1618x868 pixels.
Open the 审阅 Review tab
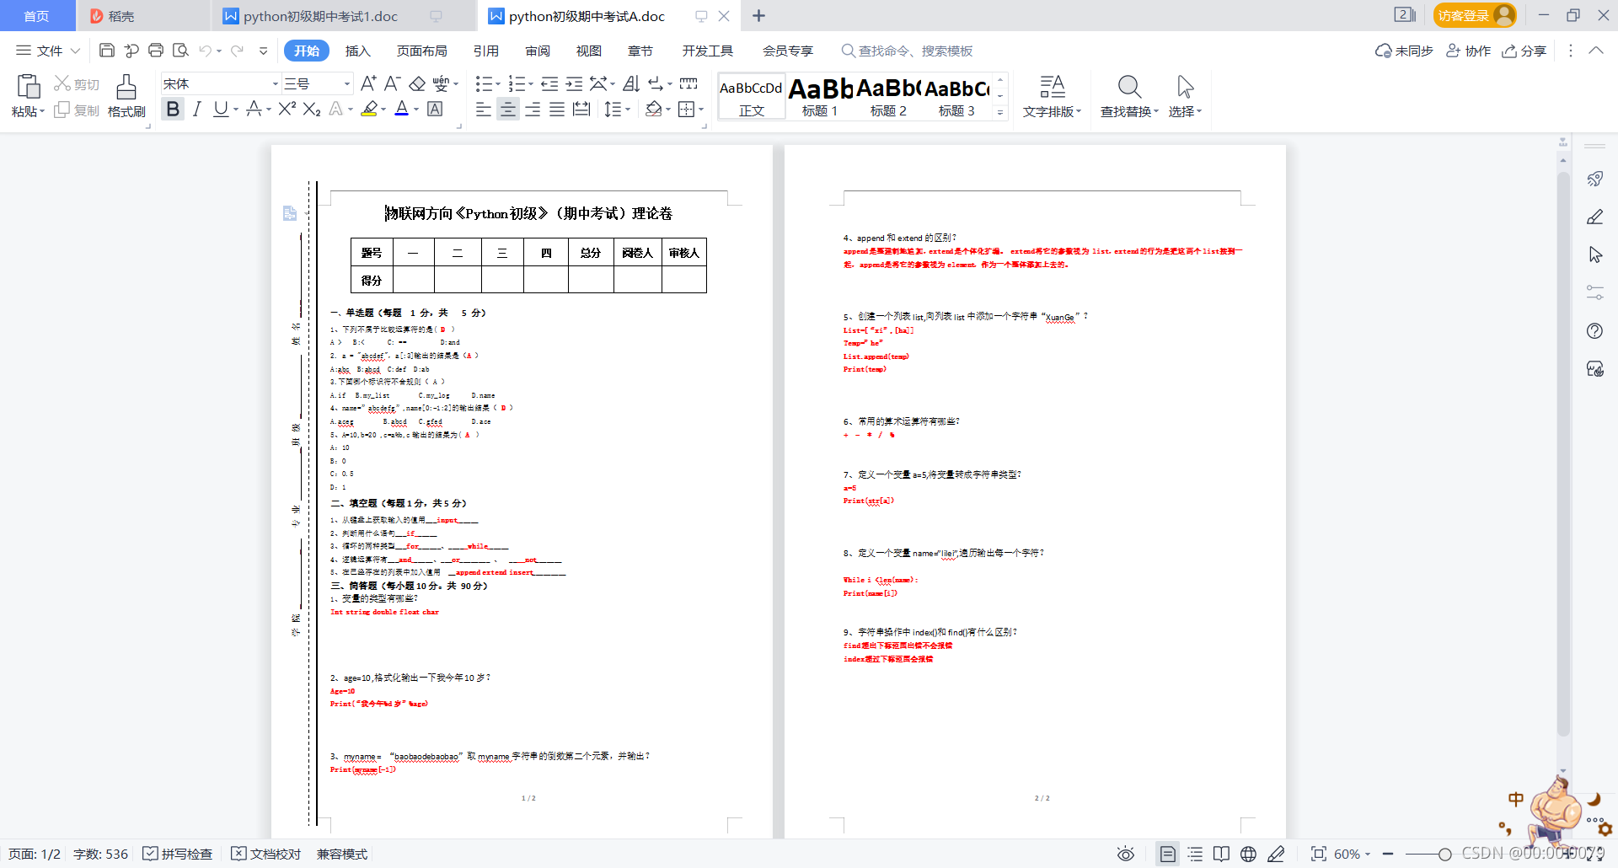(x=538, y=51)
